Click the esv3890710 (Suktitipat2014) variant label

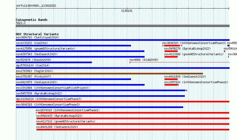coord(38,37)
